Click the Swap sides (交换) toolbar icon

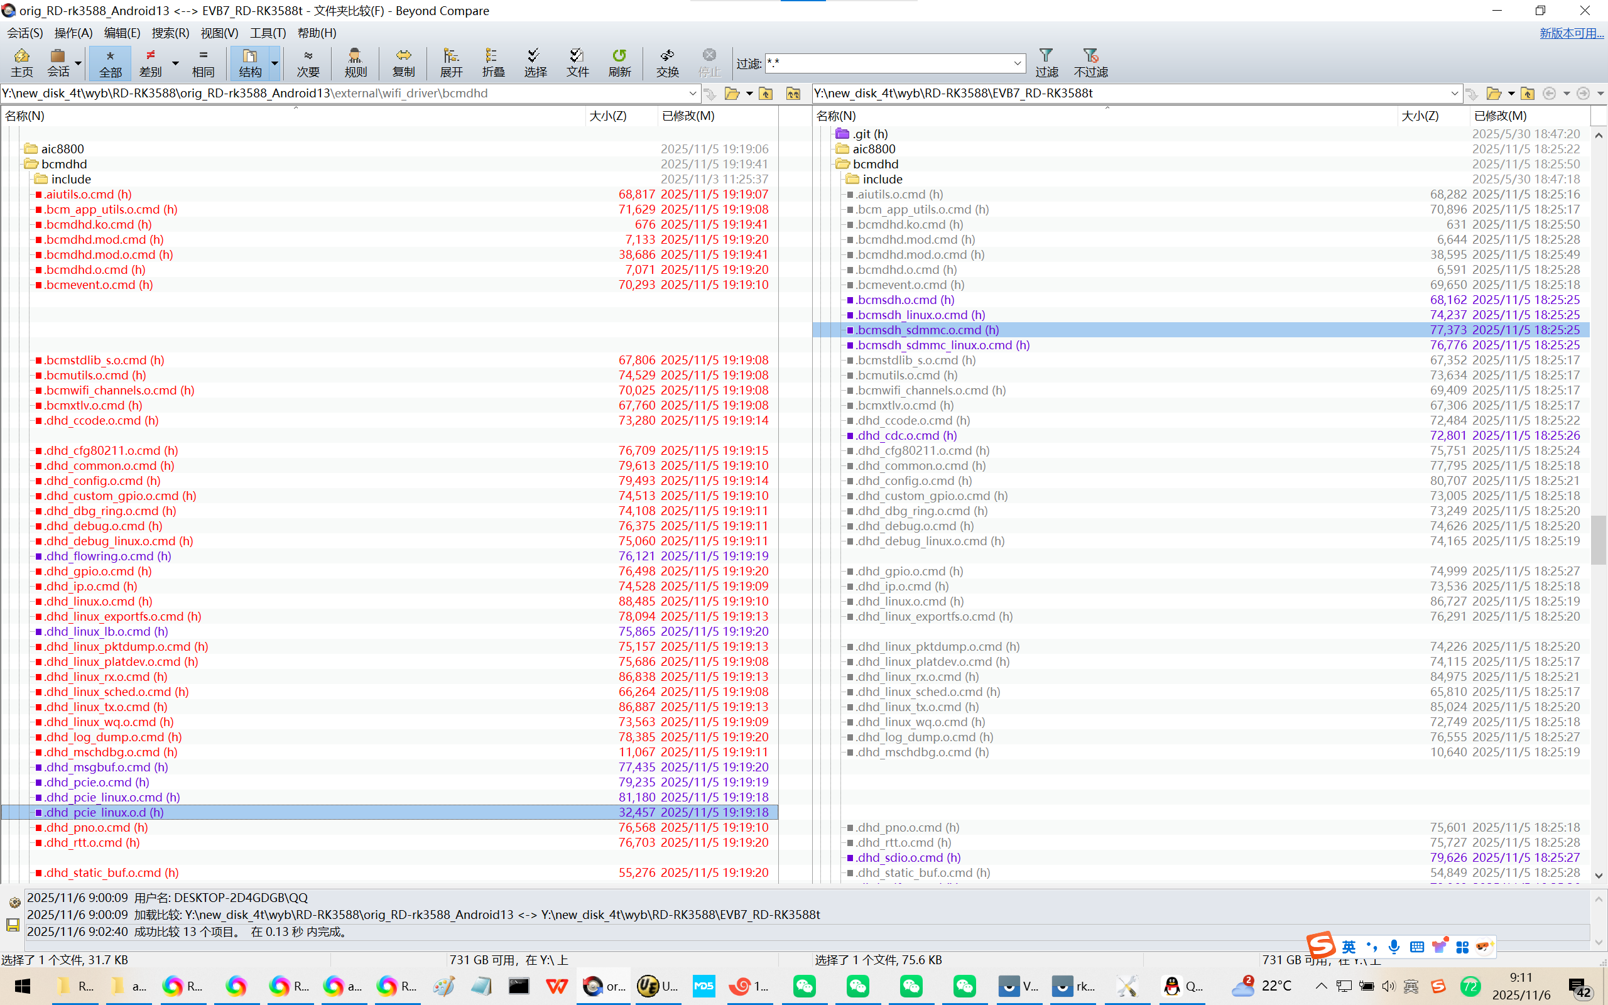667,62
